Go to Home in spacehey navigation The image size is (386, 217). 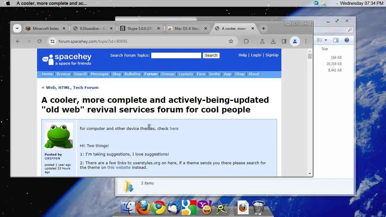click(x=47, y=74)
